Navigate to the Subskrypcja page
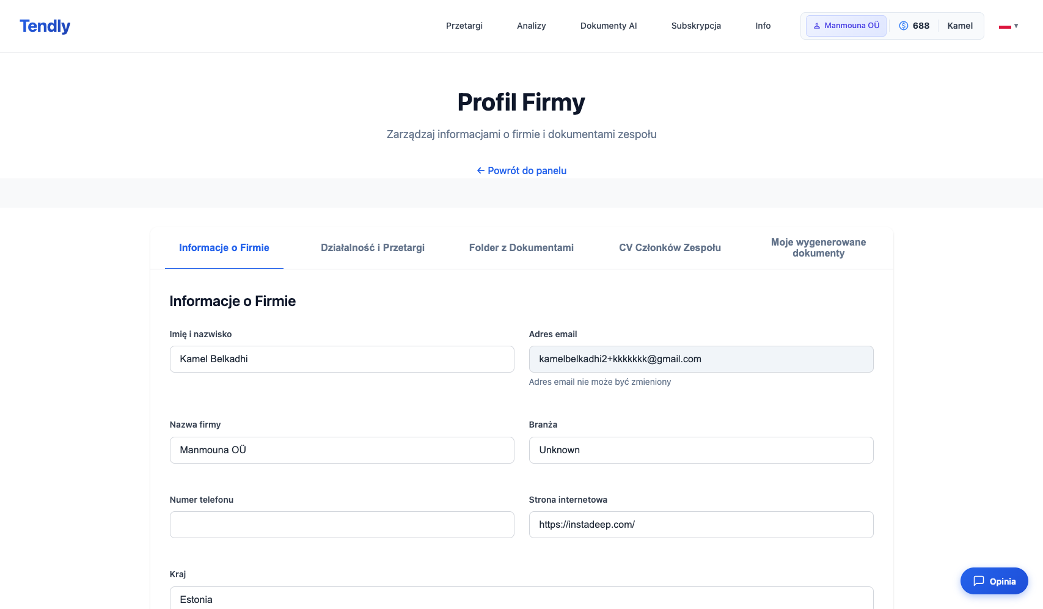The height and width of the screenshot is (609, 1043). 696,26
